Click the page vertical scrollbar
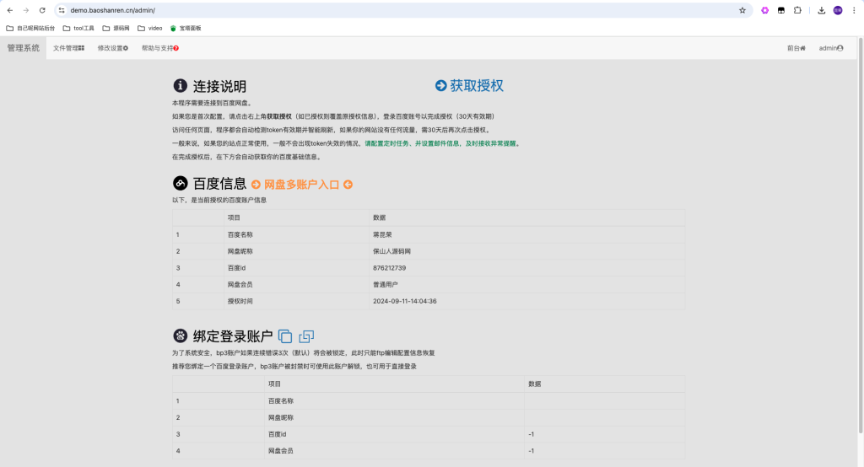 coord(860,237)
